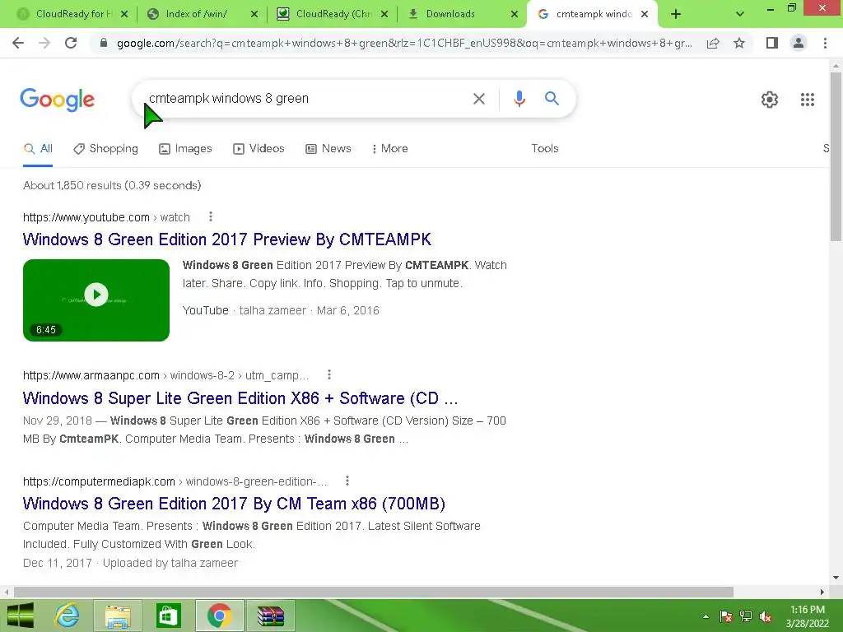Open the Action Center flag icon
The image size is (843, 632).
coord(726,616)
